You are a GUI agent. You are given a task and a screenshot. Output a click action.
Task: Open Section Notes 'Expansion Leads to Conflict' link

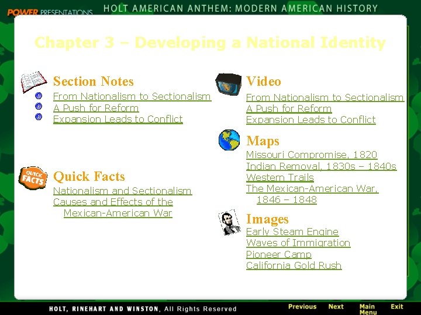(118, 119)
